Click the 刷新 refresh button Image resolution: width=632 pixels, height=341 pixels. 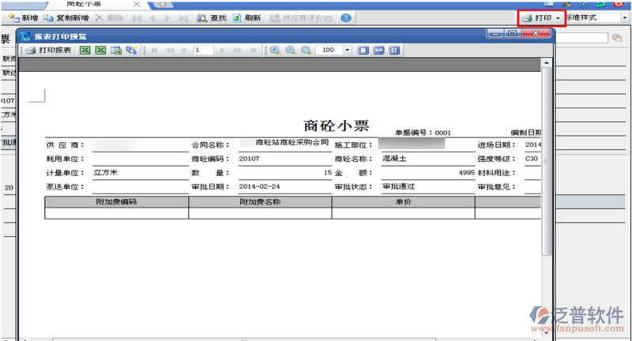(x=247, y=17)
